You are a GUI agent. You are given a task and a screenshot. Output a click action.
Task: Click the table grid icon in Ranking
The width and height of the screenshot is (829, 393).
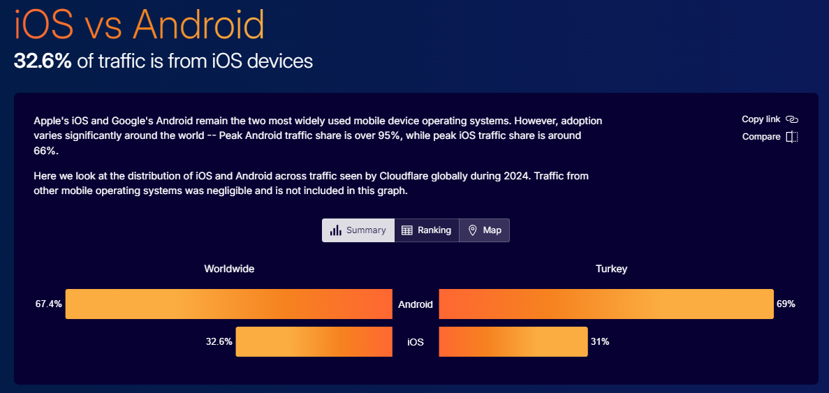coord(406,230)
